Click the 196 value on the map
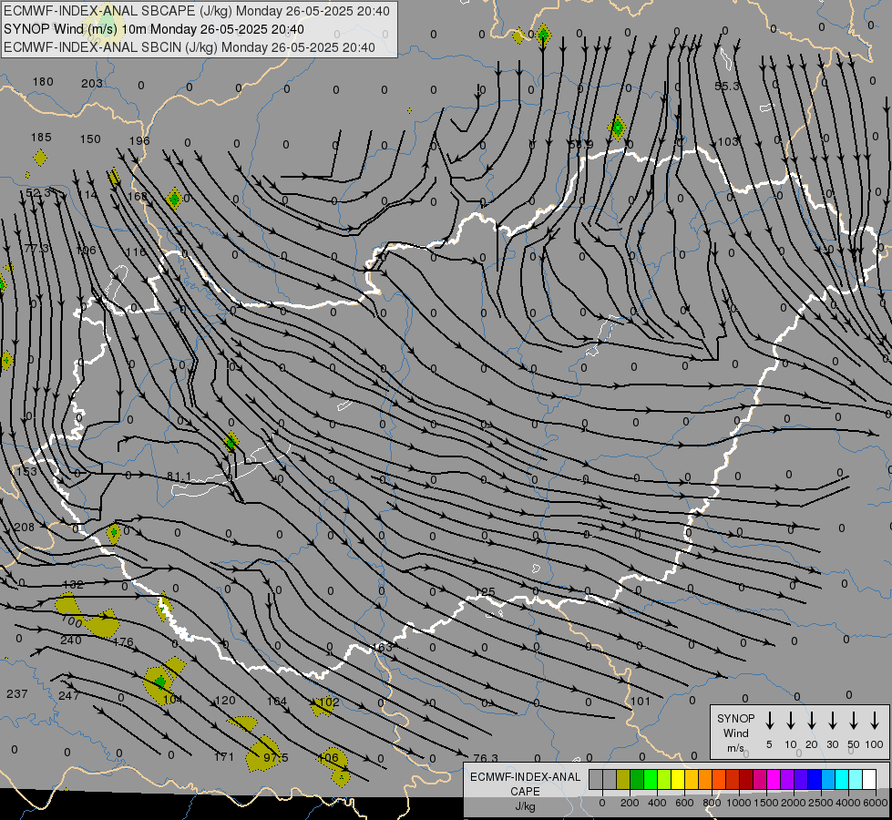Image resolution: width=892 pixels, height=820 pixels. pos(139,140)
